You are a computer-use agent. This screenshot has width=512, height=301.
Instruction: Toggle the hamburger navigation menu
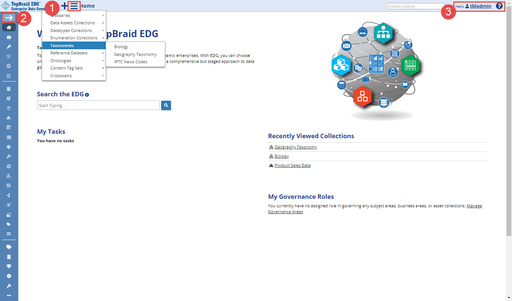click(74, 6)
